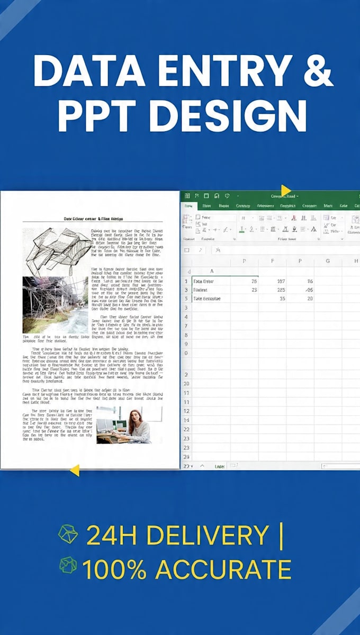Click the photo of woman at desk

tap(130, 425)
